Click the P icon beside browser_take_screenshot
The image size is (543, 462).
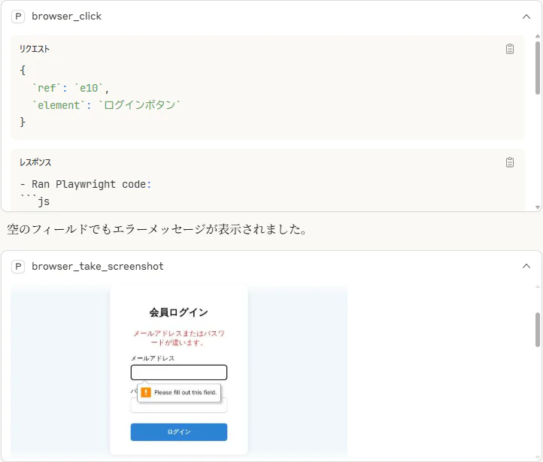(18, 266)
